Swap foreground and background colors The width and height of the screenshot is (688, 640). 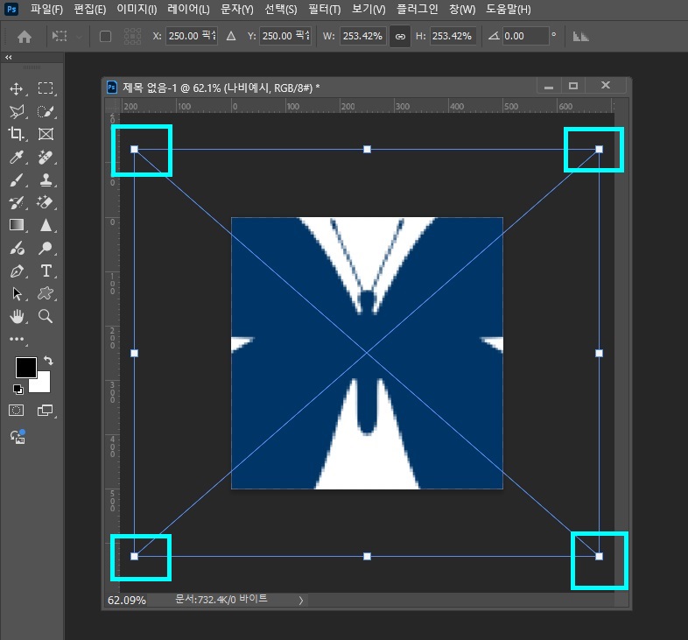point(48,361)
